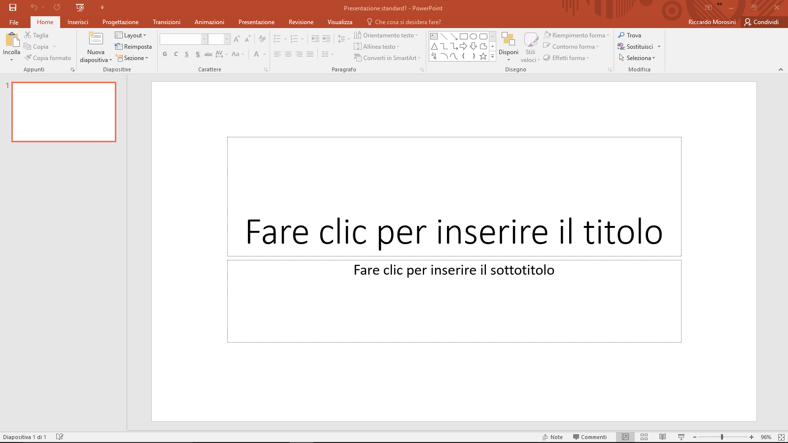Toggle italic formatting C button
This screenshot has height=443, width=788.
tap(176, 54)
